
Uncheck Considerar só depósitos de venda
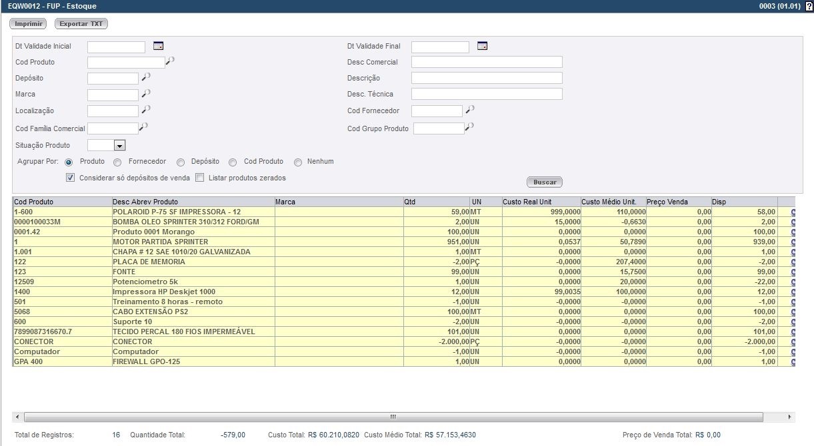[70, 178]
